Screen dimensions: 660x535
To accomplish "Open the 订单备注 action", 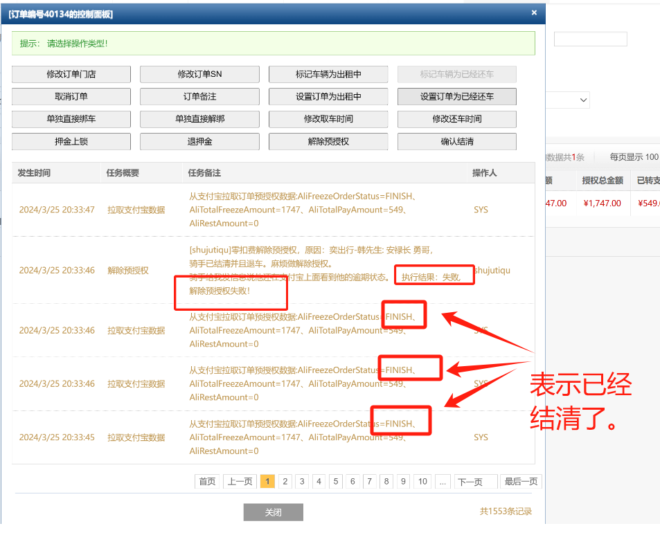I will (x=199, y=96).
